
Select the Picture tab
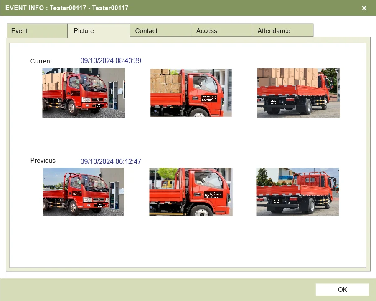point(99,30)
